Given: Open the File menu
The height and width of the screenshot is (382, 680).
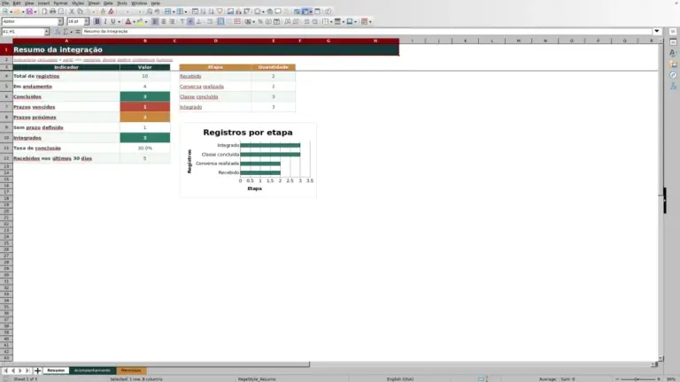Looking at the screenshot, I should [x=5, y=3].
